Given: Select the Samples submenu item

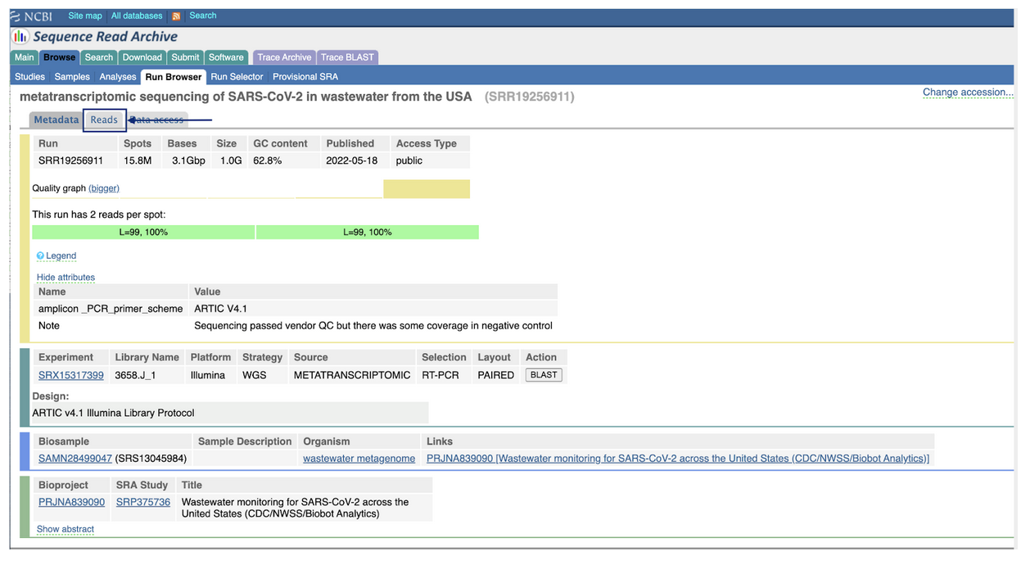Looking at the screenshot, I should 72,77.
